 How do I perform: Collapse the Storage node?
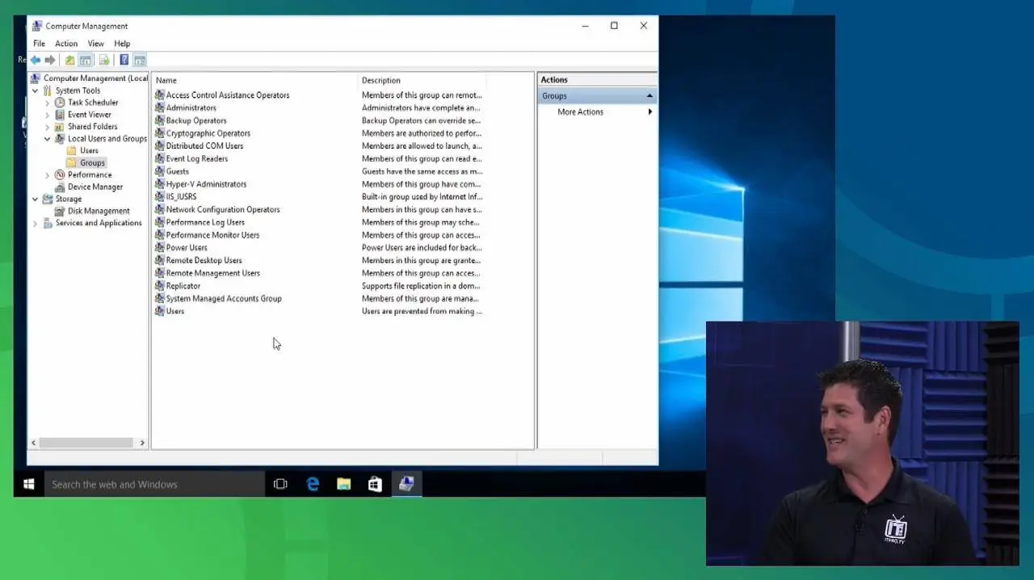36,199
